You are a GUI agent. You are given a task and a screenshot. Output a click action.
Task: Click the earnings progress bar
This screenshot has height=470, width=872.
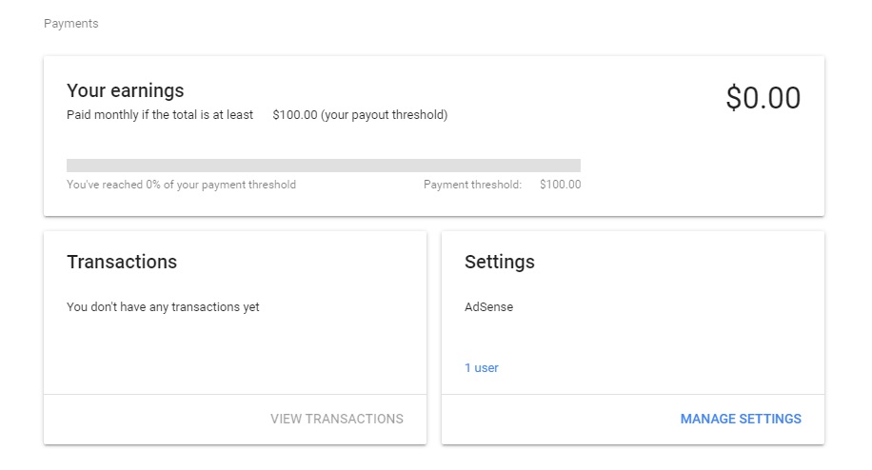click(323, 166)
